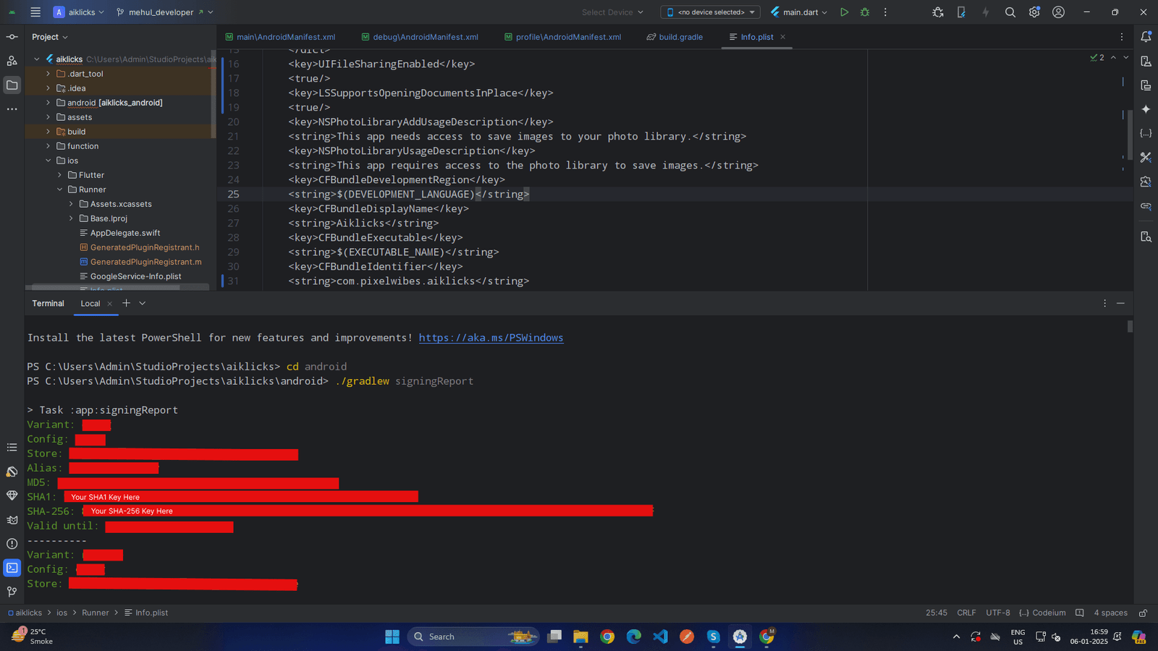Image resolution: width=1158 pixels, height=651 pixels.
Task: Toggle the Project tool window button
Action: [12, 85]
